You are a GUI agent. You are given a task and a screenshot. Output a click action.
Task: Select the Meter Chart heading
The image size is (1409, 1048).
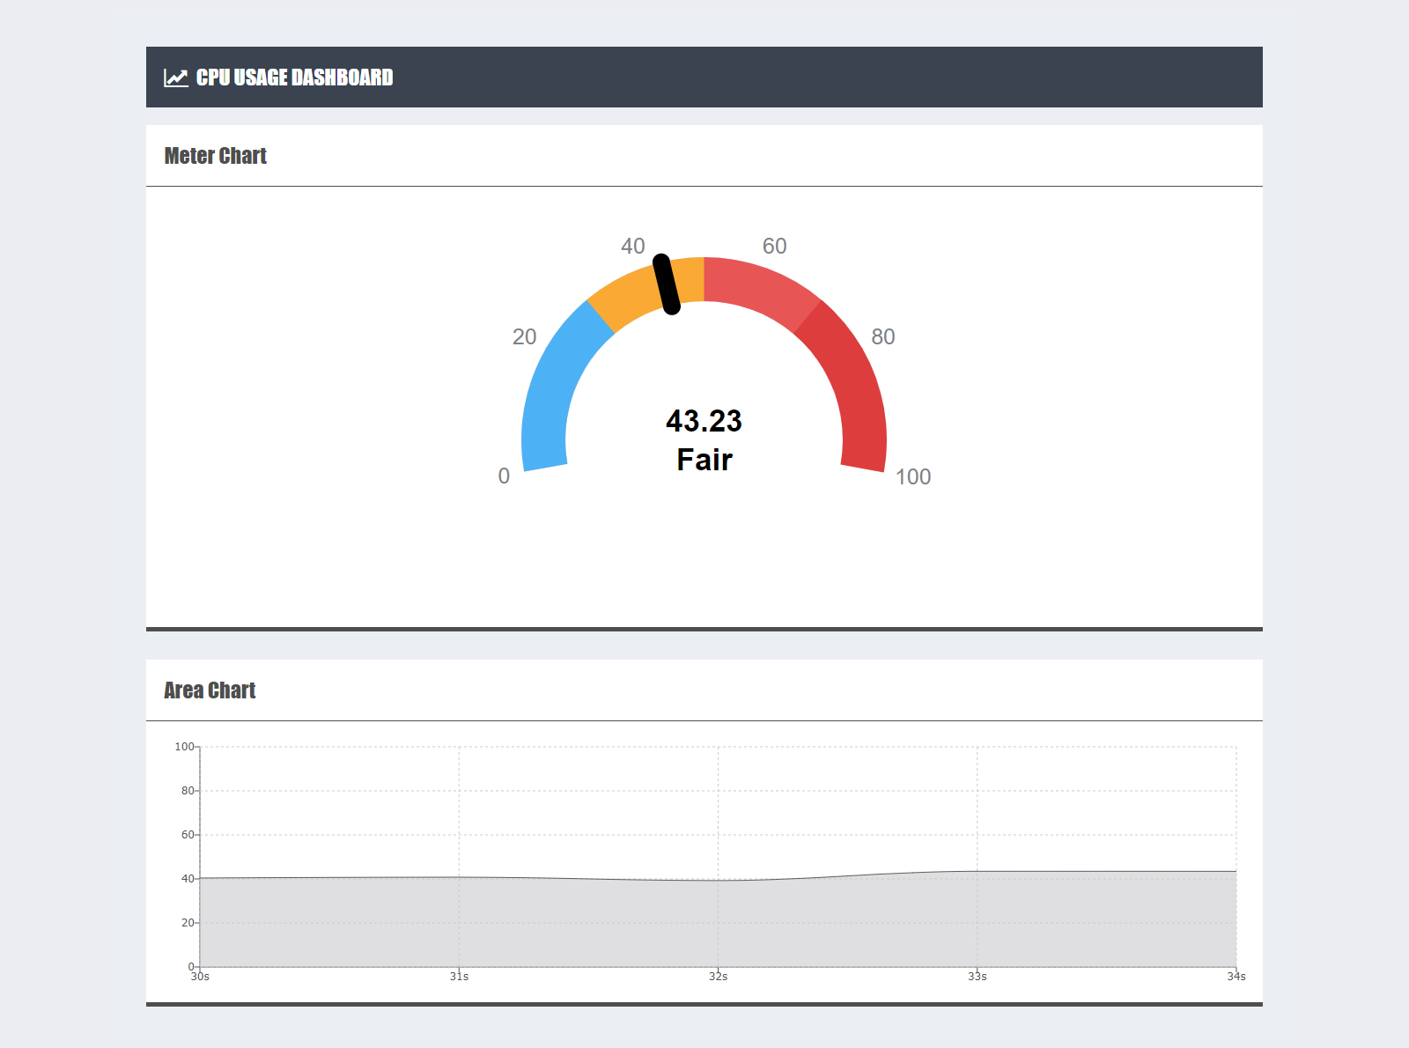click(215, 156)
